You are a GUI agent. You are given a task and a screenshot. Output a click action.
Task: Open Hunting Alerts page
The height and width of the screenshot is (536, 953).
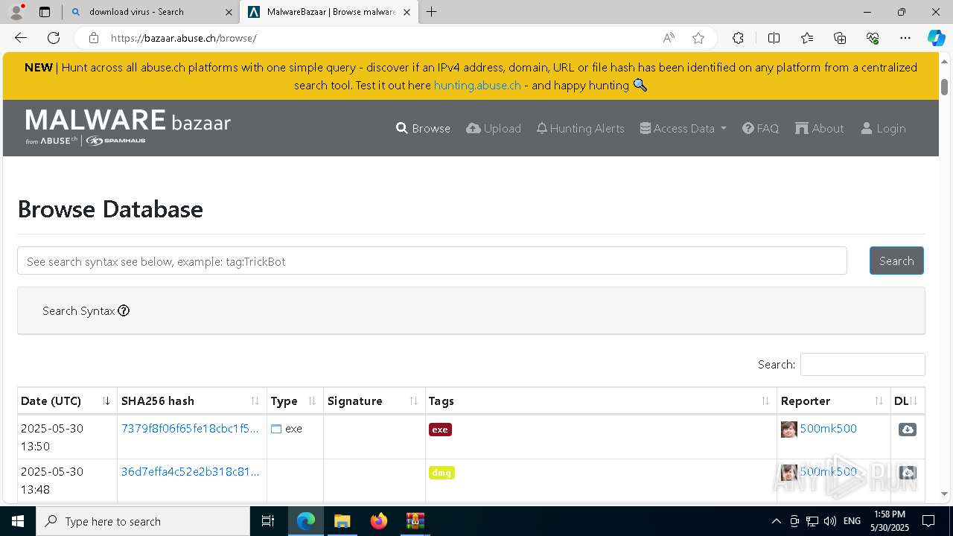pyautogui.click(x=580, y=128)
